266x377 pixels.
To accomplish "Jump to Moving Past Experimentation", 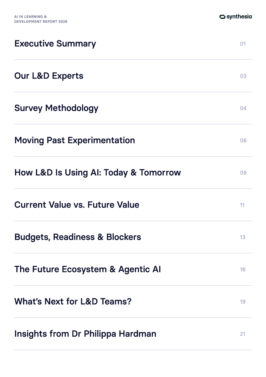I will click(75, 140).
